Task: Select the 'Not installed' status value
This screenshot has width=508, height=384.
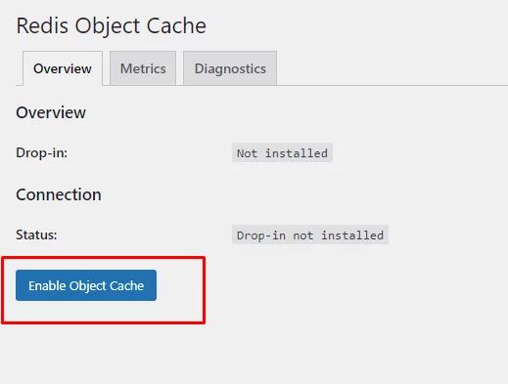Action: click(282, 152)
